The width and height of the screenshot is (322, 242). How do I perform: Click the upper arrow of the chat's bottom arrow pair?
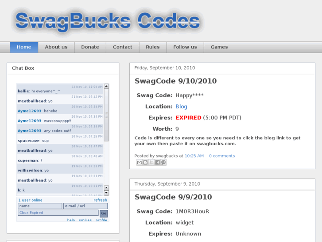[106, 188]
